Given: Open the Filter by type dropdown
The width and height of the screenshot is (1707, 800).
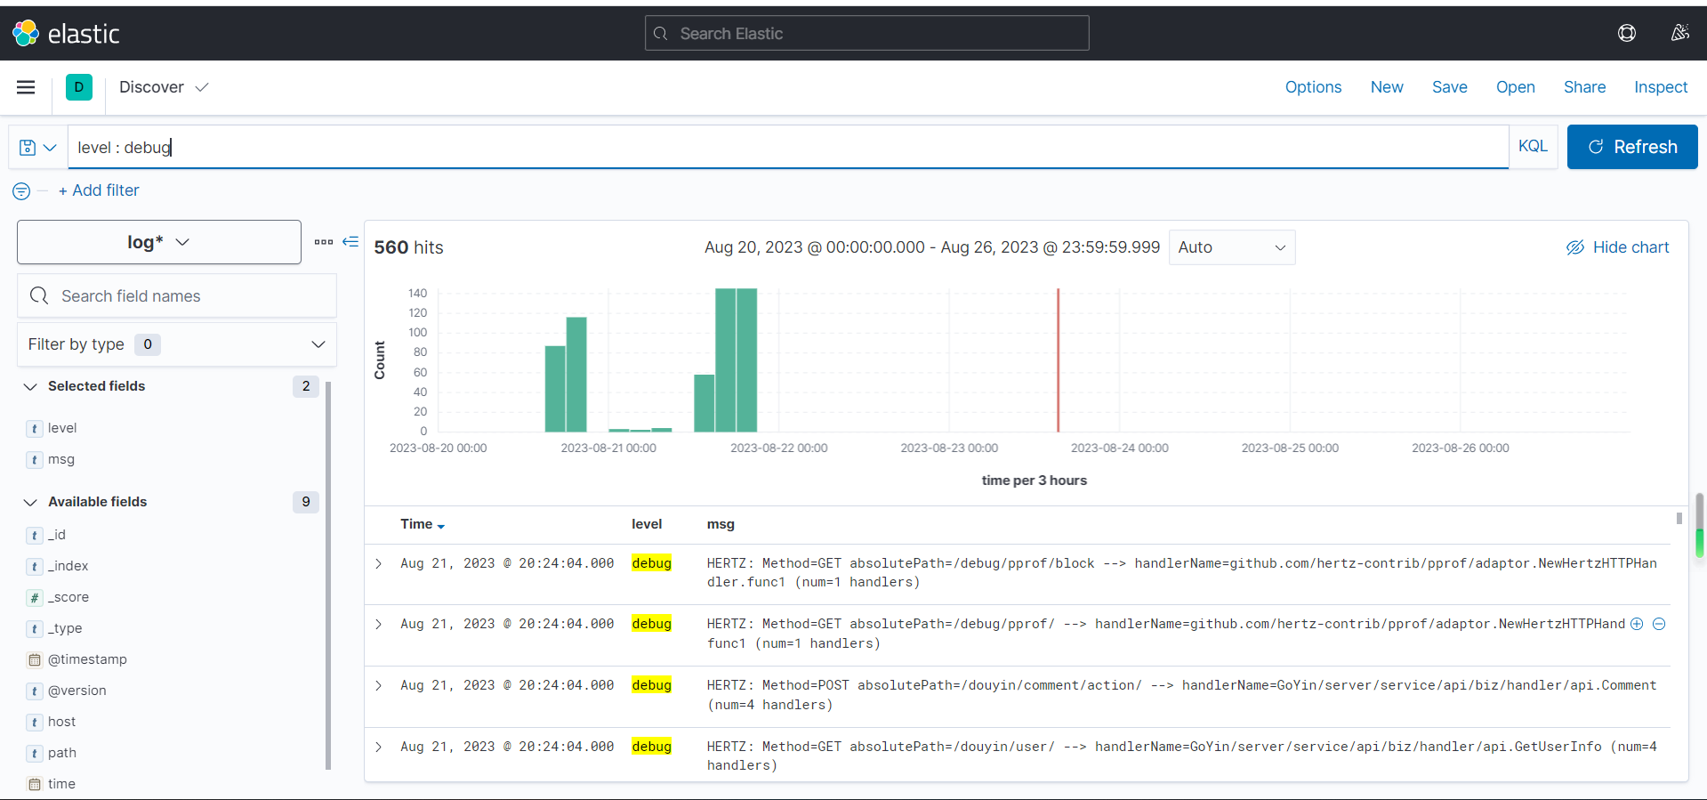Looking at the screenshot, I should pyautogui.click(x=177, y=344).
